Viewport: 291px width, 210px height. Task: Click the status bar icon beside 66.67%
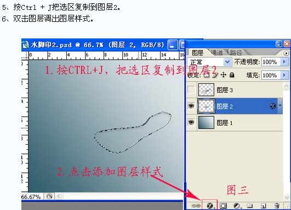point(49,196)
